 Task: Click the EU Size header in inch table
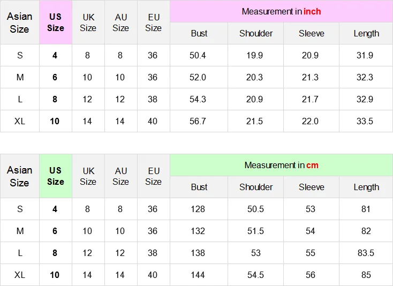154,22
